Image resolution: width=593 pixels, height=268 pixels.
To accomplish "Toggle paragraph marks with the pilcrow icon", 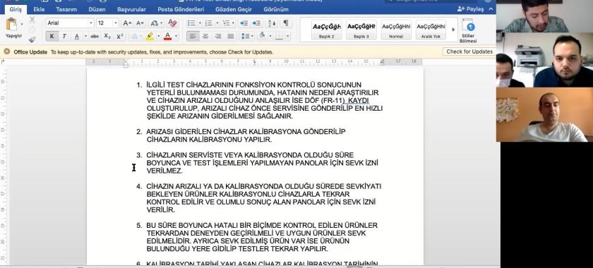I will click(286, 23).
